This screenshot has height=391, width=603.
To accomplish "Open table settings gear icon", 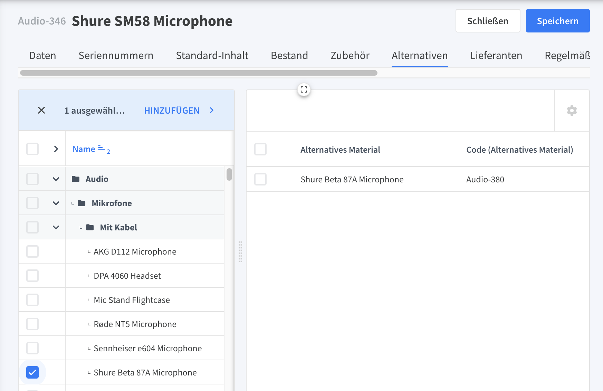I will coord(572,111).
